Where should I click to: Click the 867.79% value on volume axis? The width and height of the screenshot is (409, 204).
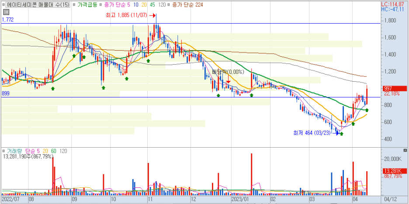click(x=392, y=176)
